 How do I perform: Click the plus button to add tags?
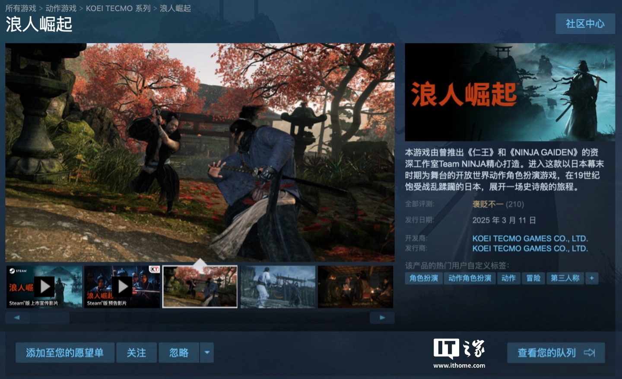point(592,278)
